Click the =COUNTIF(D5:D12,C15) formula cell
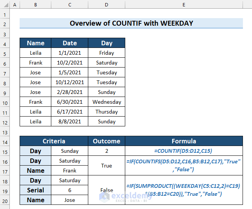This screenshot has height=209, width=252. [x=184, y=151]
